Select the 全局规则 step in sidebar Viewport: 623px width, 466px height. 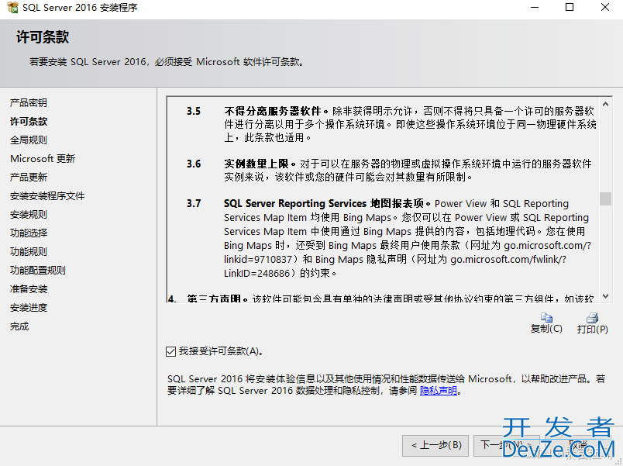tap(28, 140)
